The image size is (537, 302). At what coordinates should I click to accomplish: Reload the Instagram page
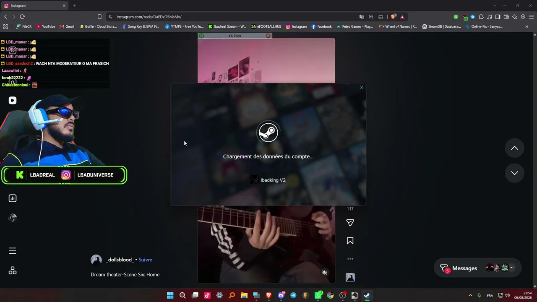click(x=22, y=17)
